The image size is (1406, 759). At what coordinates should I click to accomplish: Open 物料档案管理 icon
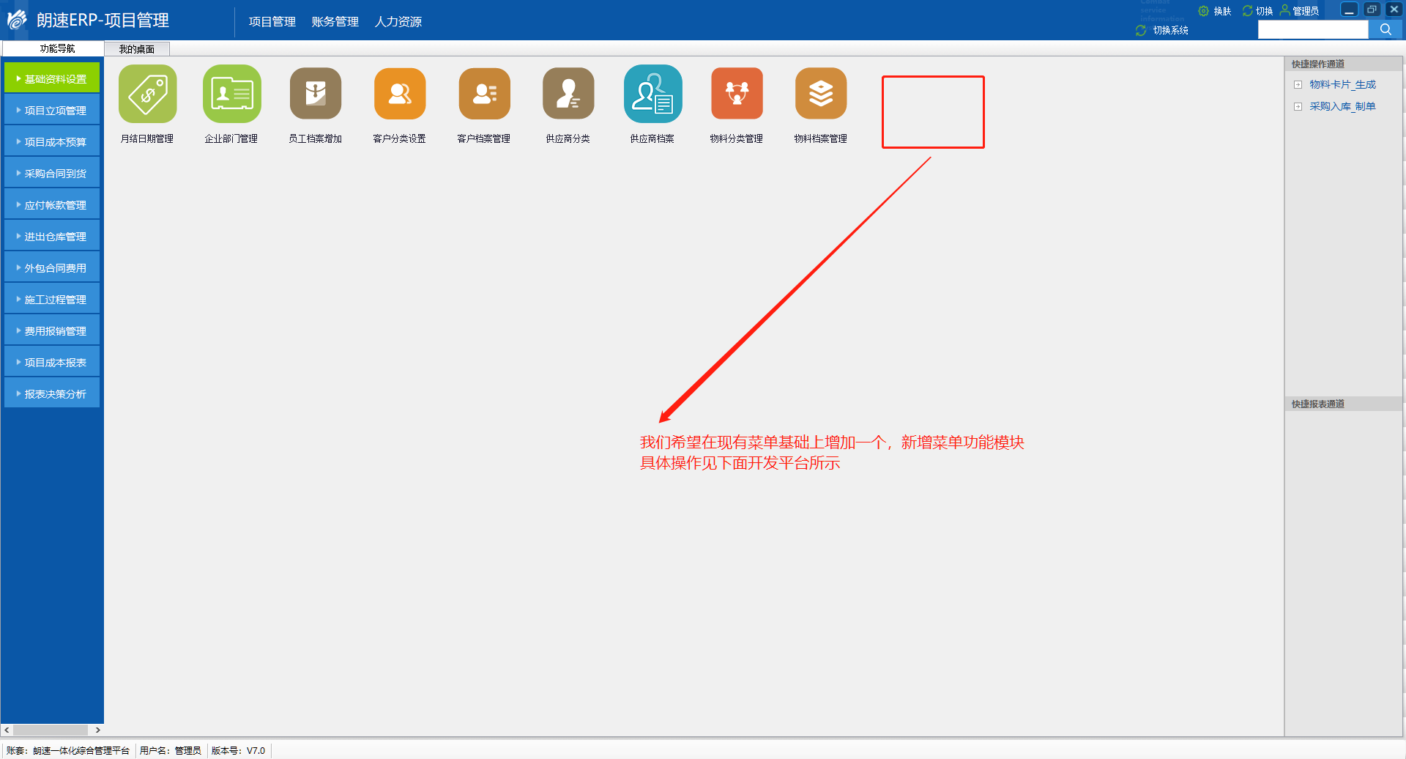pyautogui.click(x=821, y=95)
